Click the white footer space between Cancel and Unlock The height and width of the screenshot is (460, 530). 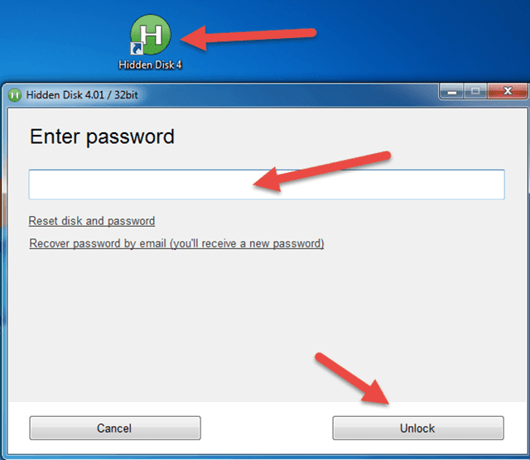point(267,428)
